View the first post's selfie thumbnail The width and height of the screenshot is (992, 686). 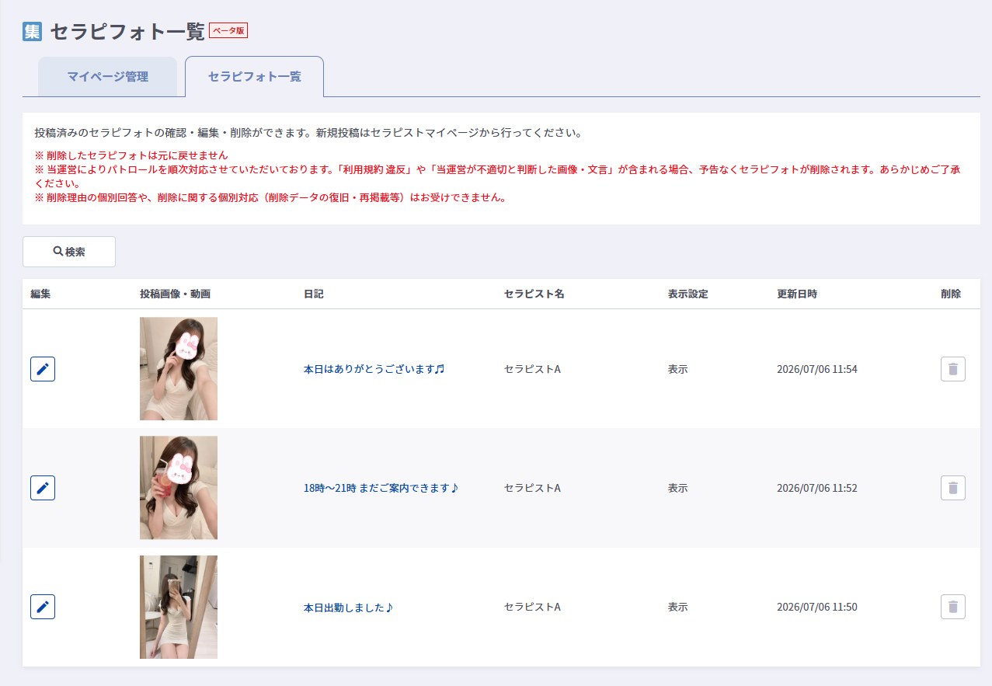pos(179,368)
